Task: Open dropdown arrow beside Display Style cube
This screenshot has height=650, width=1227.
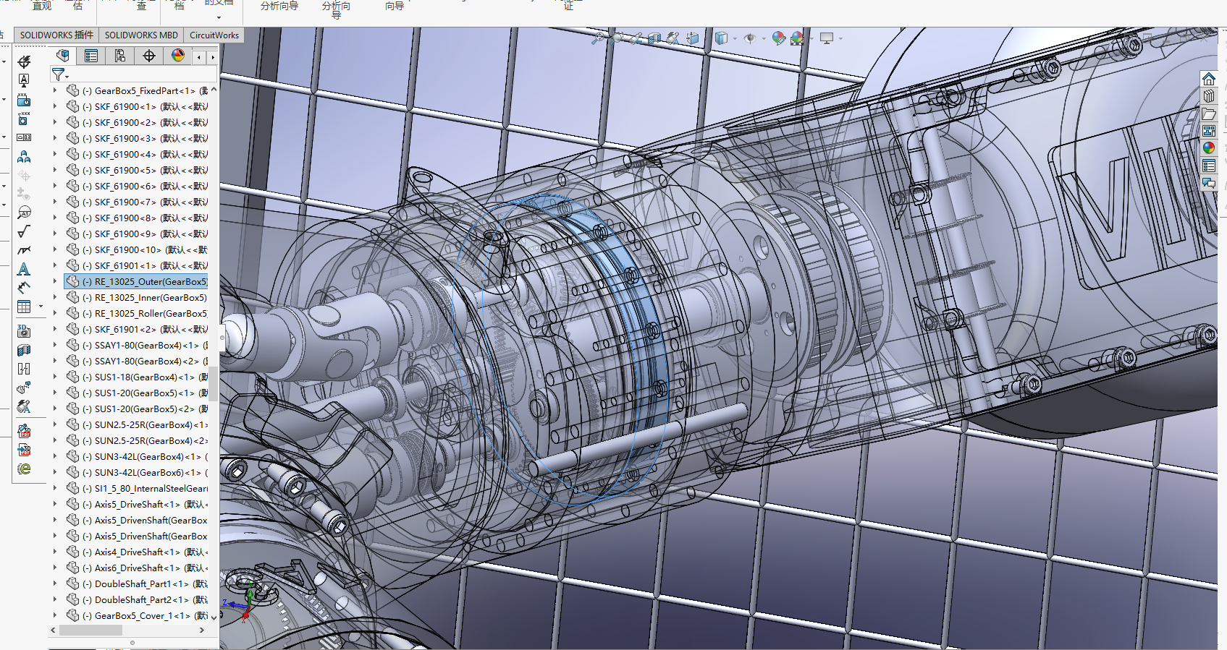Action: point(735,39)
